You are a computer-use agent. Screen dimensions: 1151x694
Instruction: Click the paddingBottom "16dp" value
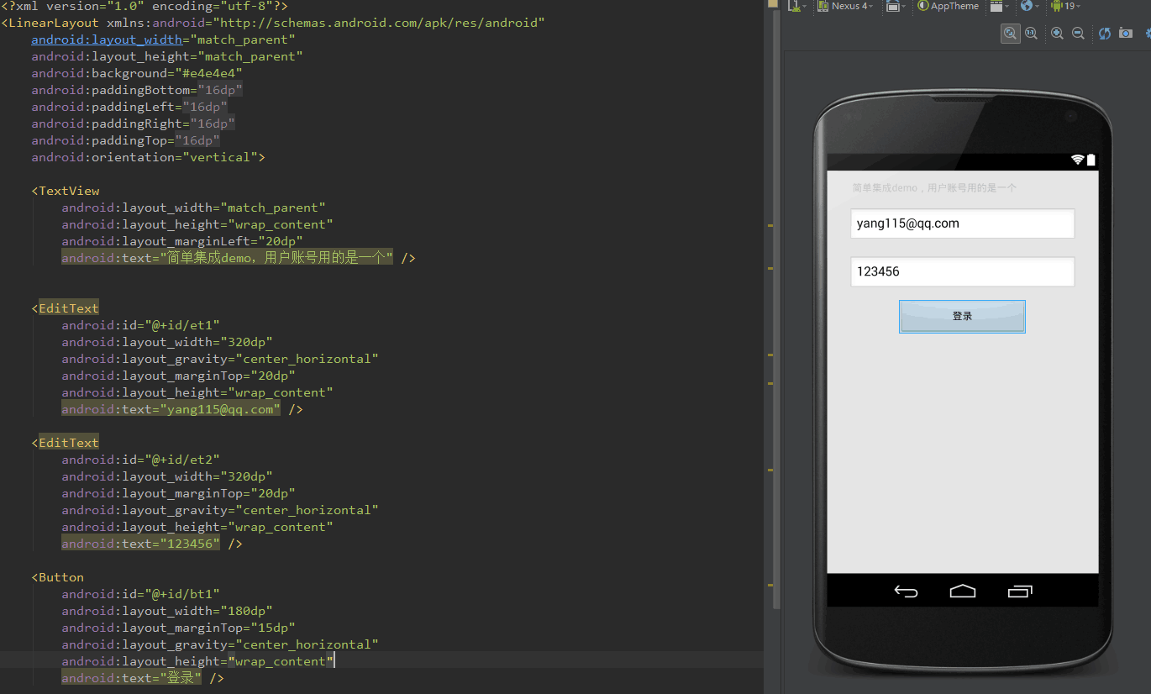[x=220, y=90]
